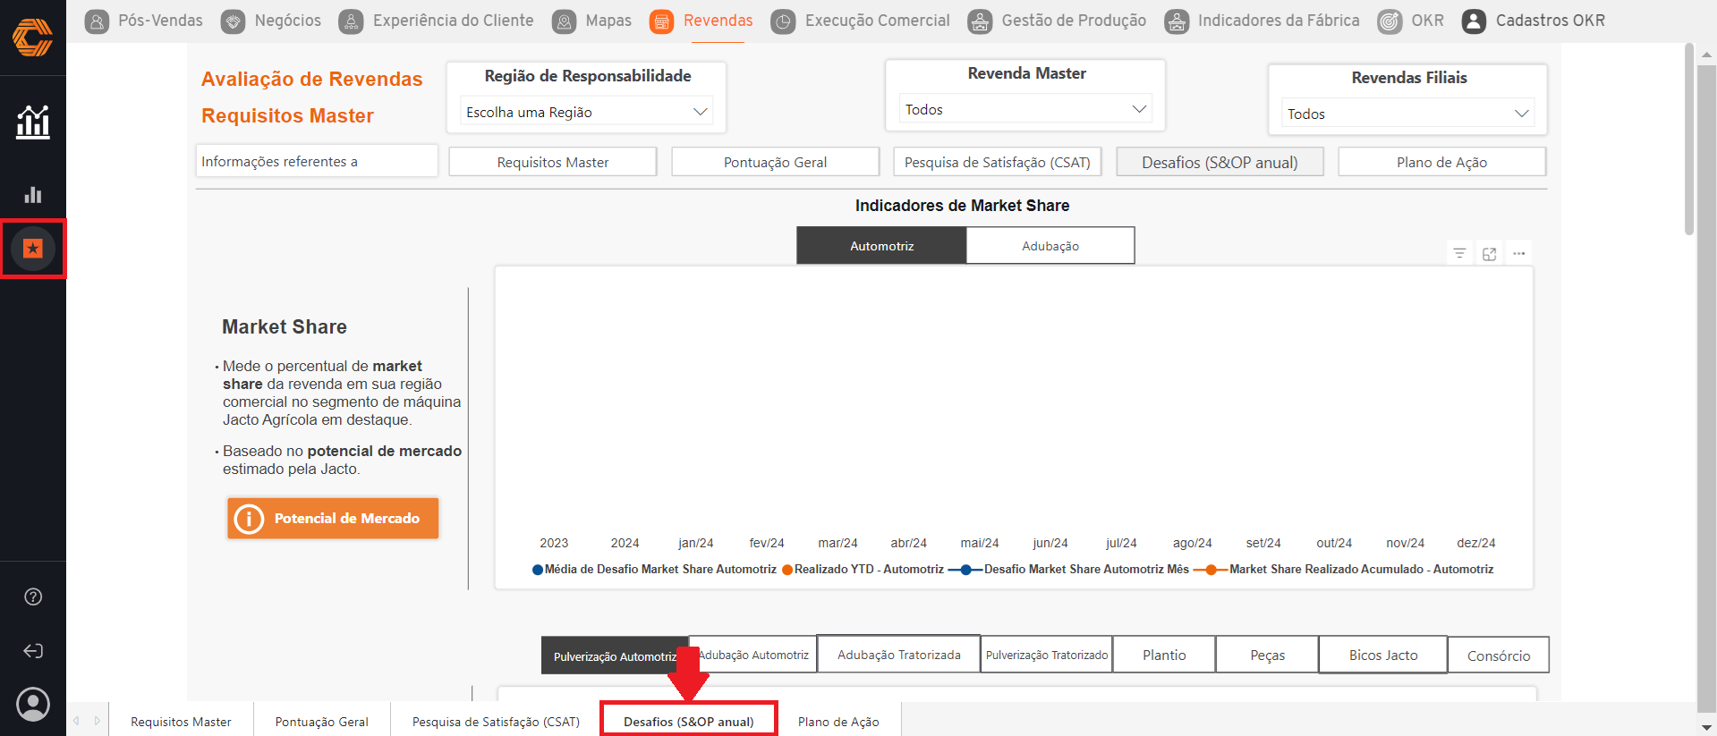Switch to Pesquisa de Satisfação (CSAT) bottom tab
Screen dimensions: 1717x736
coord(496,721)
